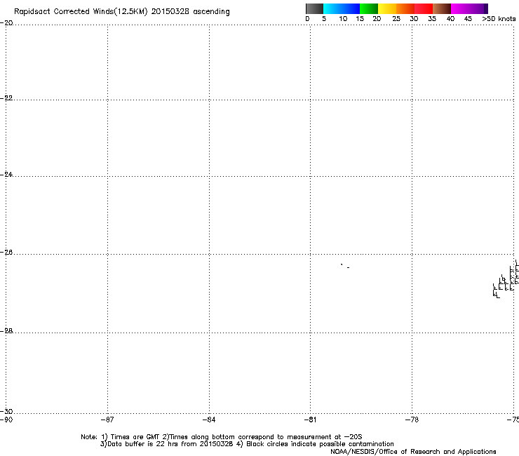This screenshot has height=456, width=519.
Task: Click the green 15-20 knots color segment
Action: [369, 8]
